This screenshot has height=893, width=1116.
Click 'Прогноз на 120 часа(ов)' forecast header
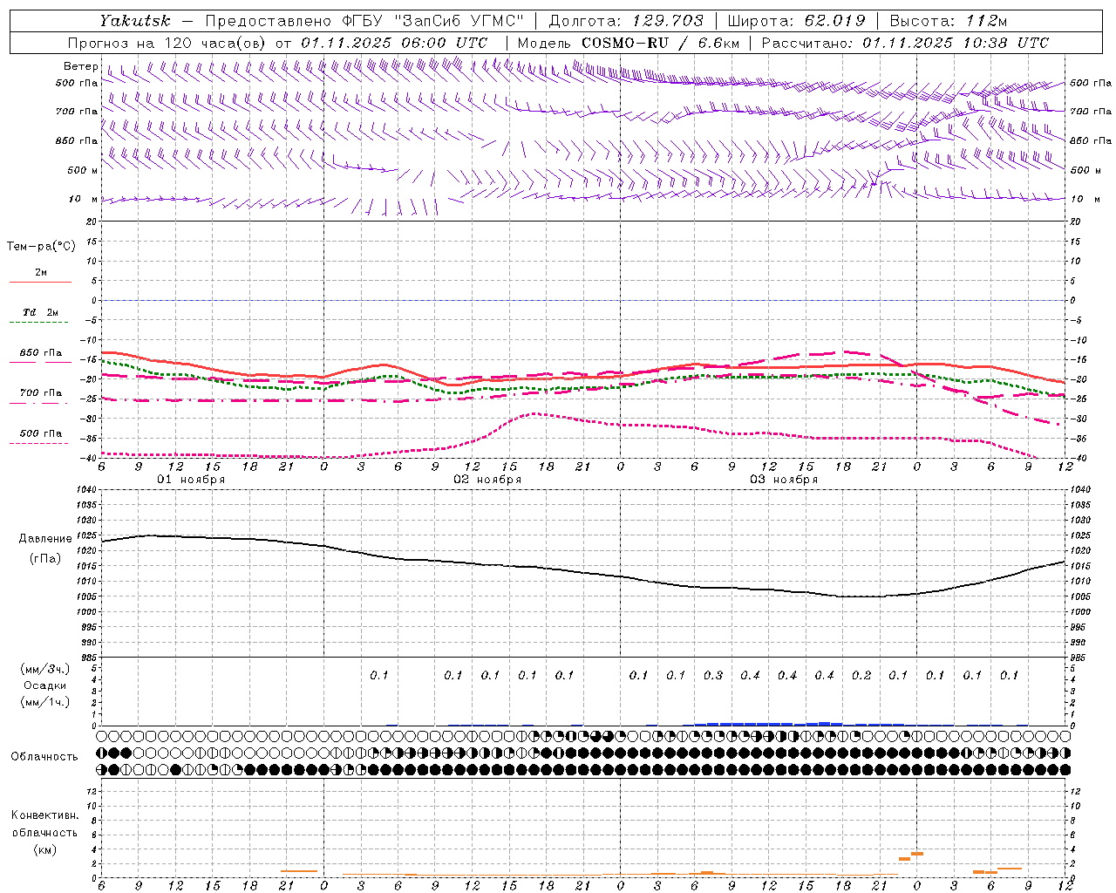click(x=168, y=43)
